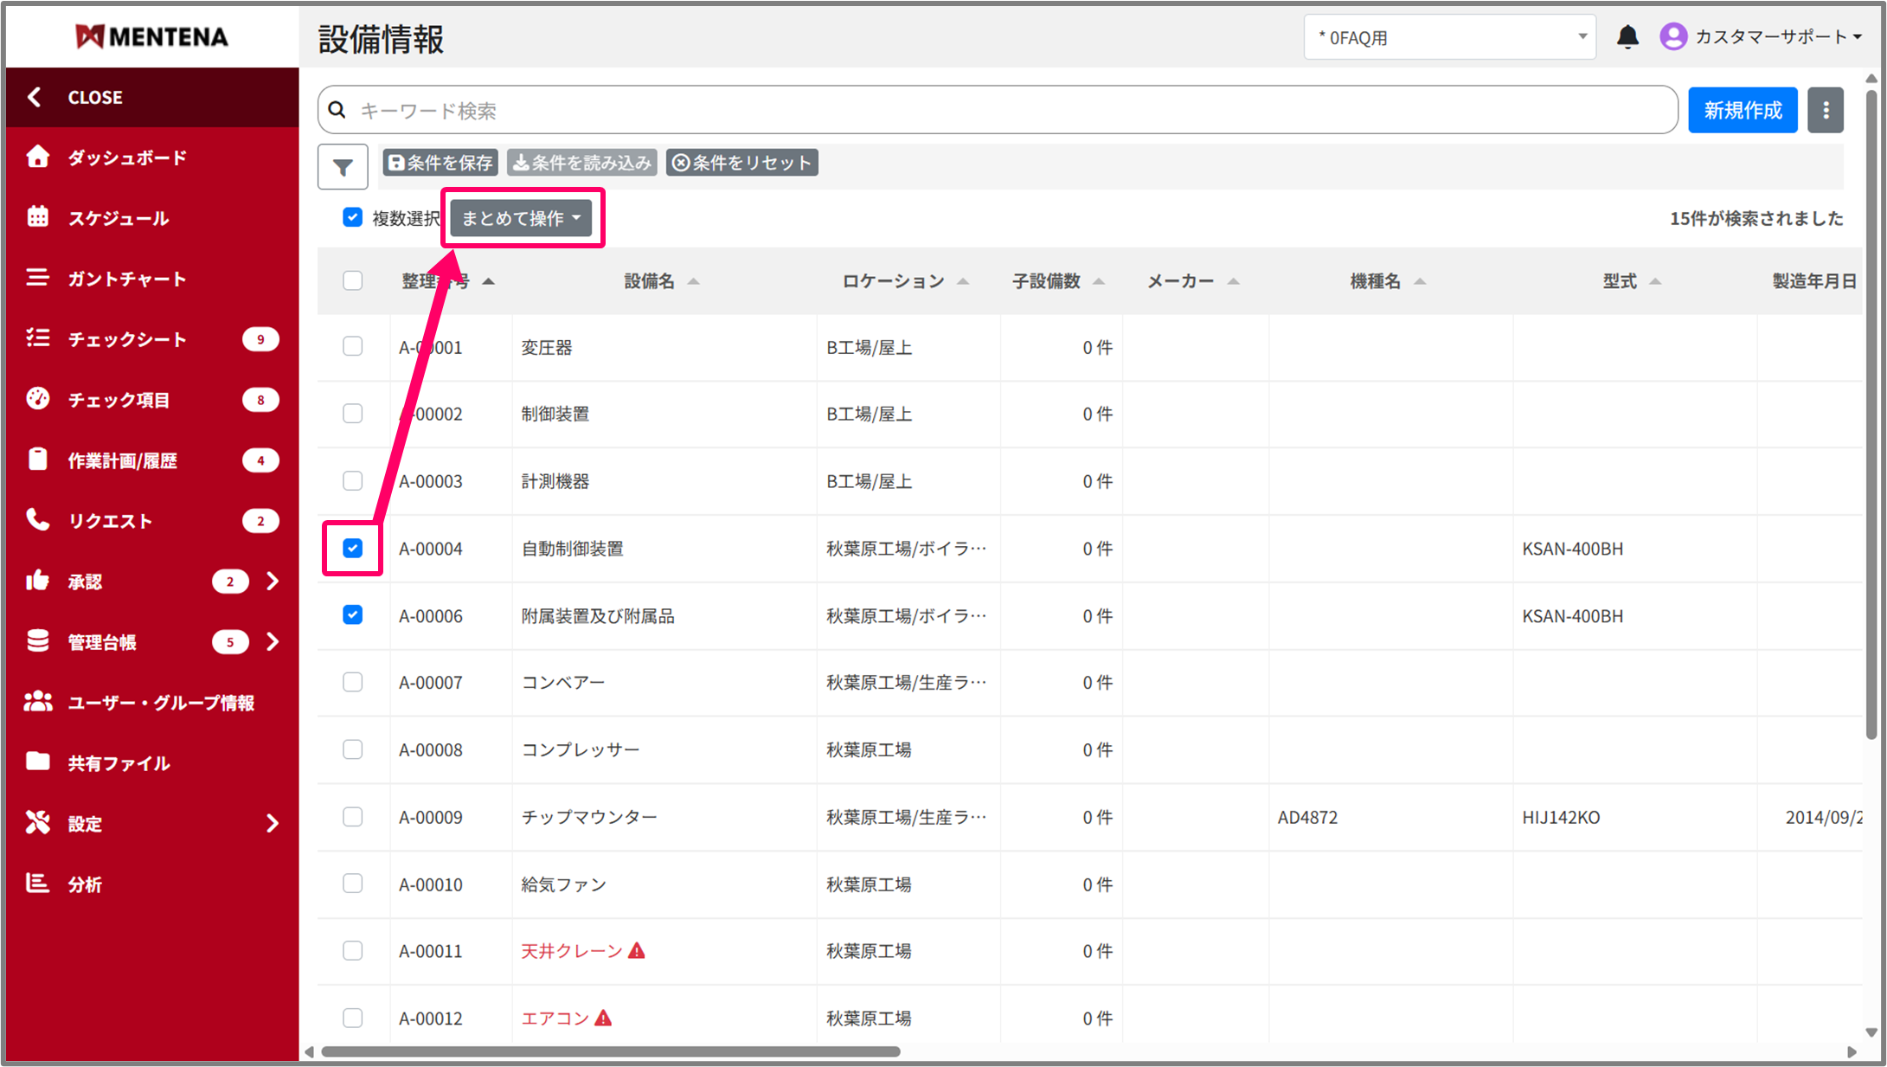Check the row A-00001 変圧器 checkbox
This screenshot has width=1887, height=1067.
click(x=352, y=346)
